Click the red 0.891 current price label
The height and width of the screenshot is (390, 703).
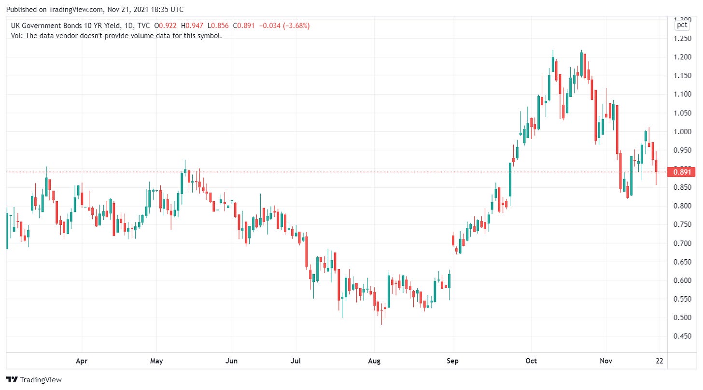681,172
